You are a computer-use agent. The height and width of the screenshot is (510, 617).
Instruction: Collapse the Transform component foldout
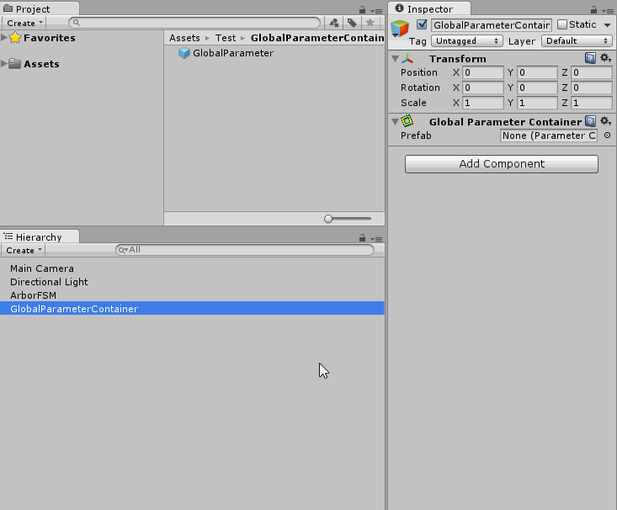(x=396, y=59)
